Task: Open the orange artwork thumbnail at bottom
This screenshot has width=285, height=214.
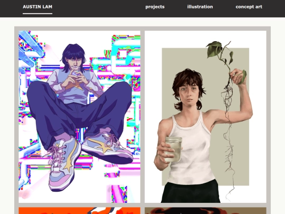Action: point(79,210)
